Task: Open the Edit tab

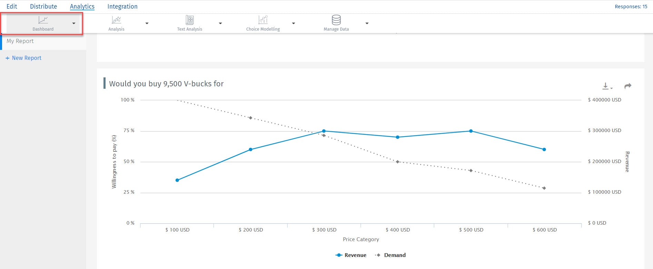Action: [x=12, y=7]
